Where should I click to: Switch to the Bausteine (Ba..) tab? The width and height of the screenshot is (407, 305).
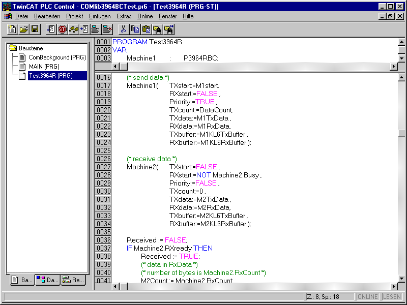pyautogui.click(x=22, y=280)
